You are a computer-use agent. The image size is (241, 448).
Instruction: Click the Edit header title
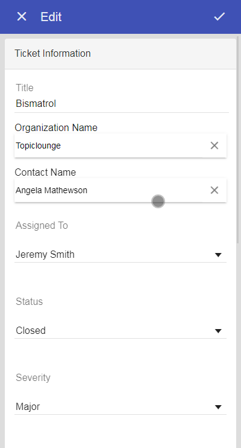(51, 16)
